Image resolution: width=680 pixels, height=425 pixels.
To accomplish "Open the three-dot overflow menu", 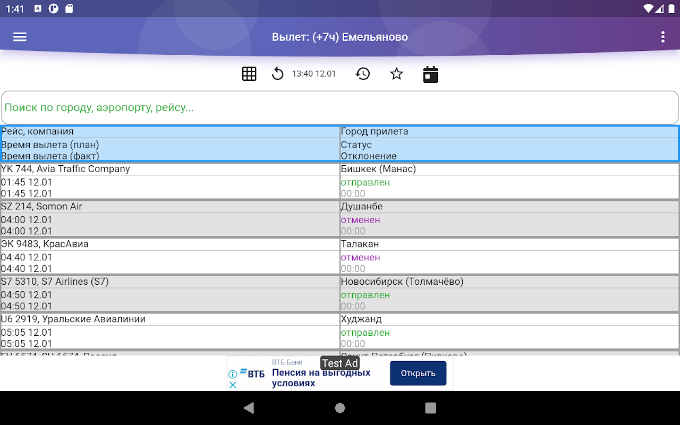I will [662, 37].
